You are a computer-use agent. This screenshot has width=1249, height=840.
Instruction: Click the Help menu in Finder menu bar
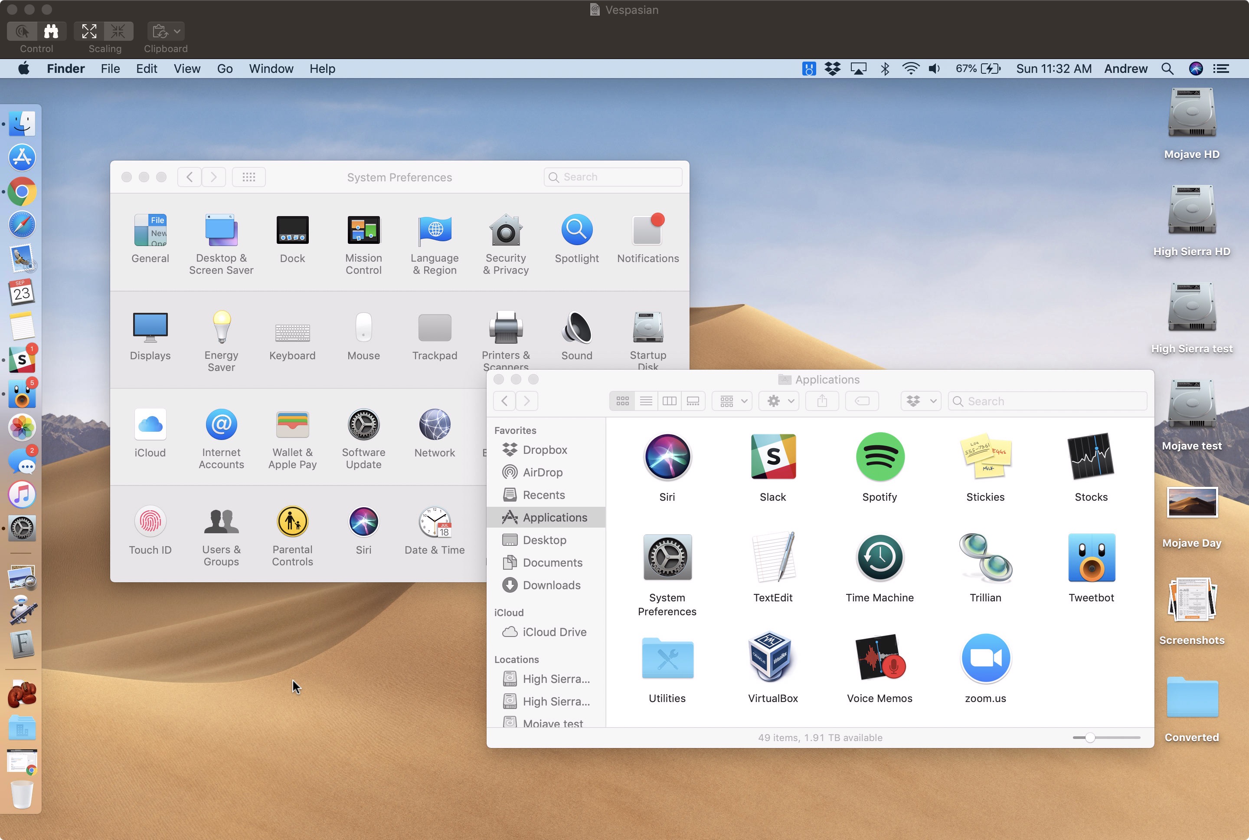(x=321, y=69)
